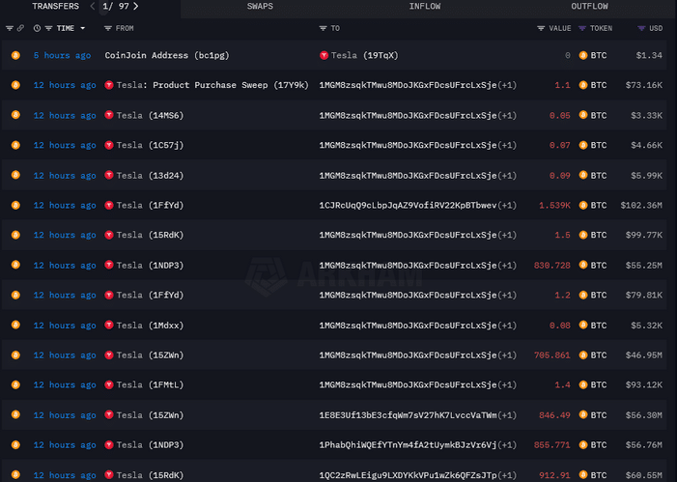
Task: Expand (+1) recipients in $3.33K row
Action: (x=507, y=115)
